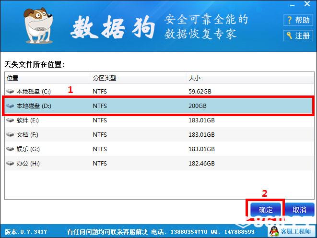Click NTFS type cell in C: row
This screenshot has height=238, width=317.
coord(100,91)
